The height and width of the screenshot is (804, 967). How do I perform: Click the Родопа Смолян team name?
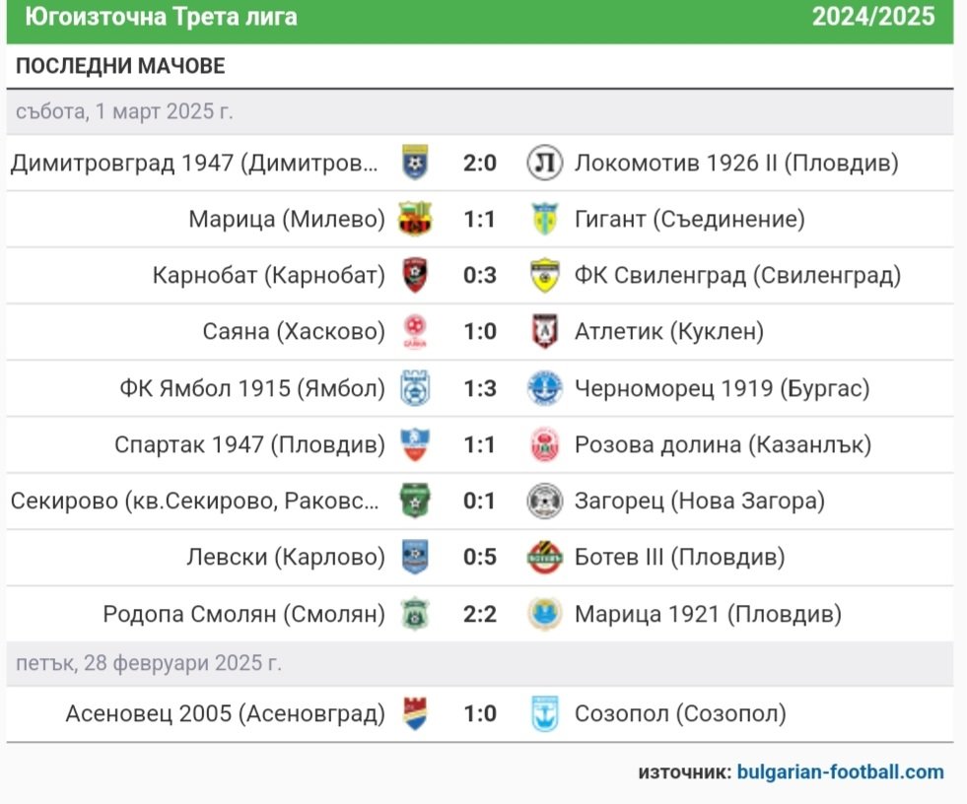pos(244,614)
